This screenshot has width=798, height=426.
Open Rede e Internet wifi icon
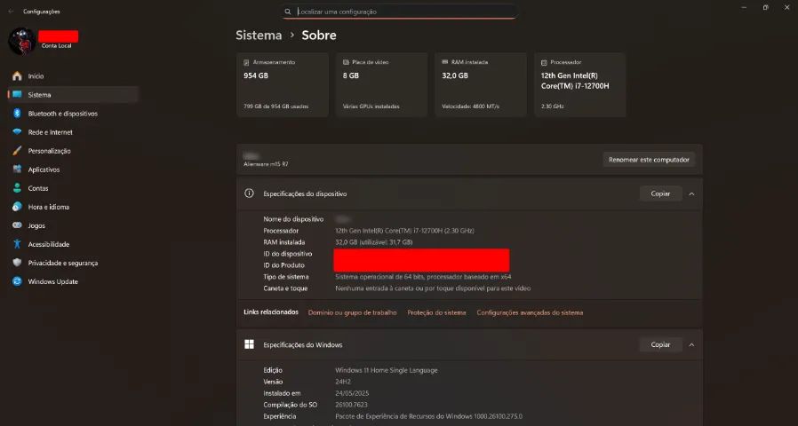coord(17,132)
